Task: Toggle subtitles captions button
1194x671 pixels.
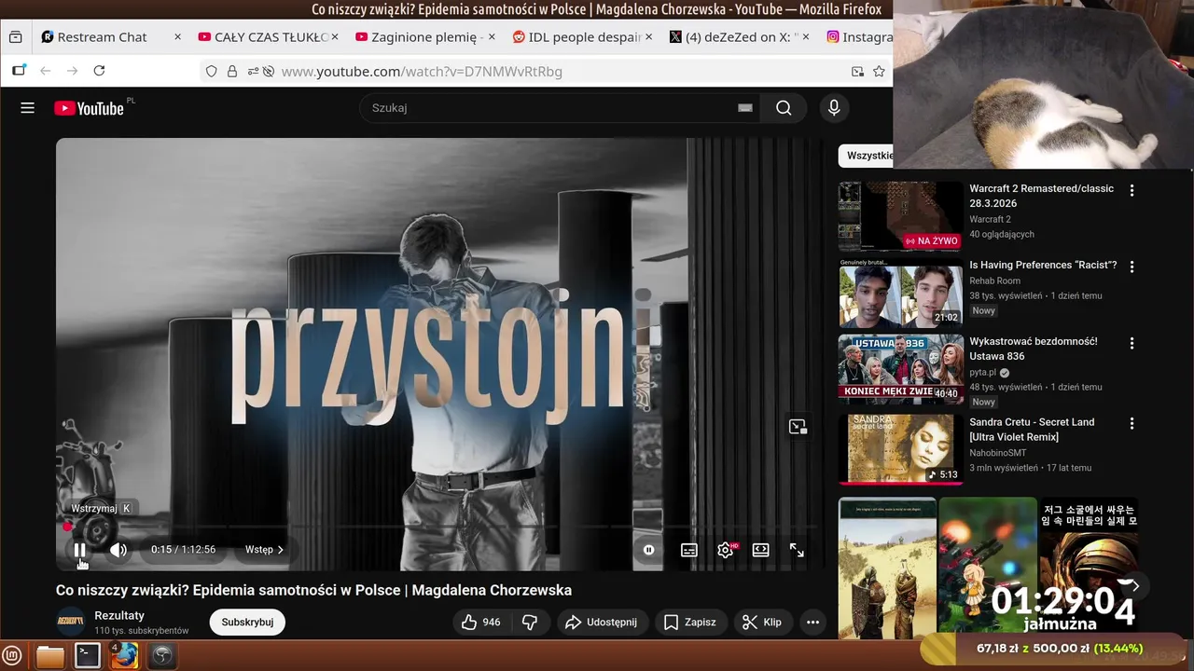Action: tap(689, 550)
